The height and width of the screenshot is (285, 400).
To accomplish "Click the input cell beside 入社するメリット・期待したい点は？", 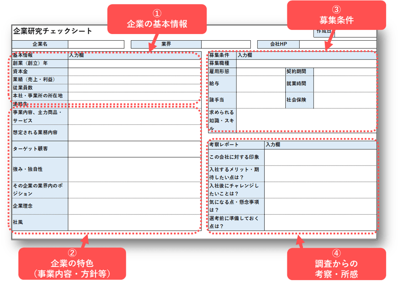I will click(x=320, y=174).
